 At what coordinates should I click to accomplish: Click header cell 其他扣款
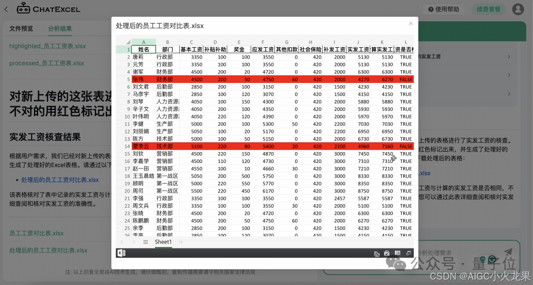pyautogui.click(x=287, y=50)
